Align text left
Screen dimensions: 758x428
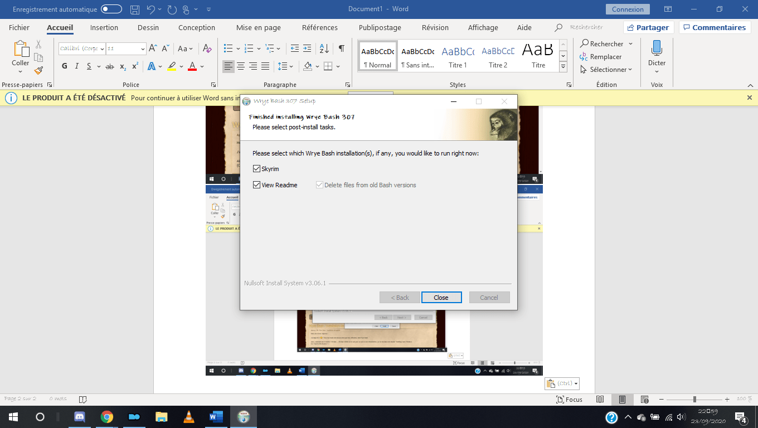(x=229, y=66)
